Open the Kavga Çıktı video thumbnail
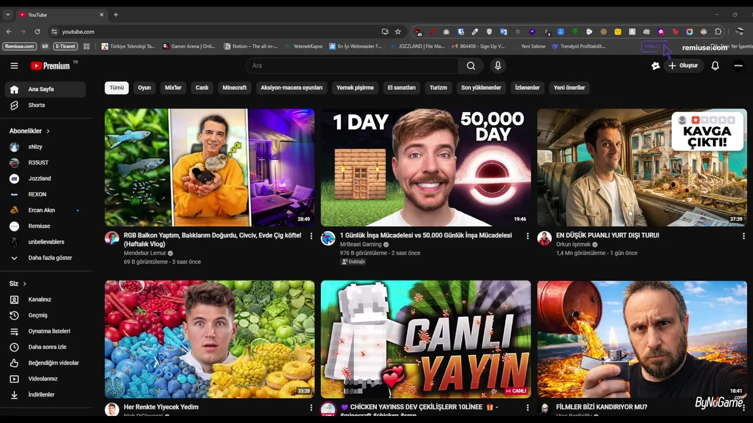This screenshot has width=753, height=423. (642, 167)
